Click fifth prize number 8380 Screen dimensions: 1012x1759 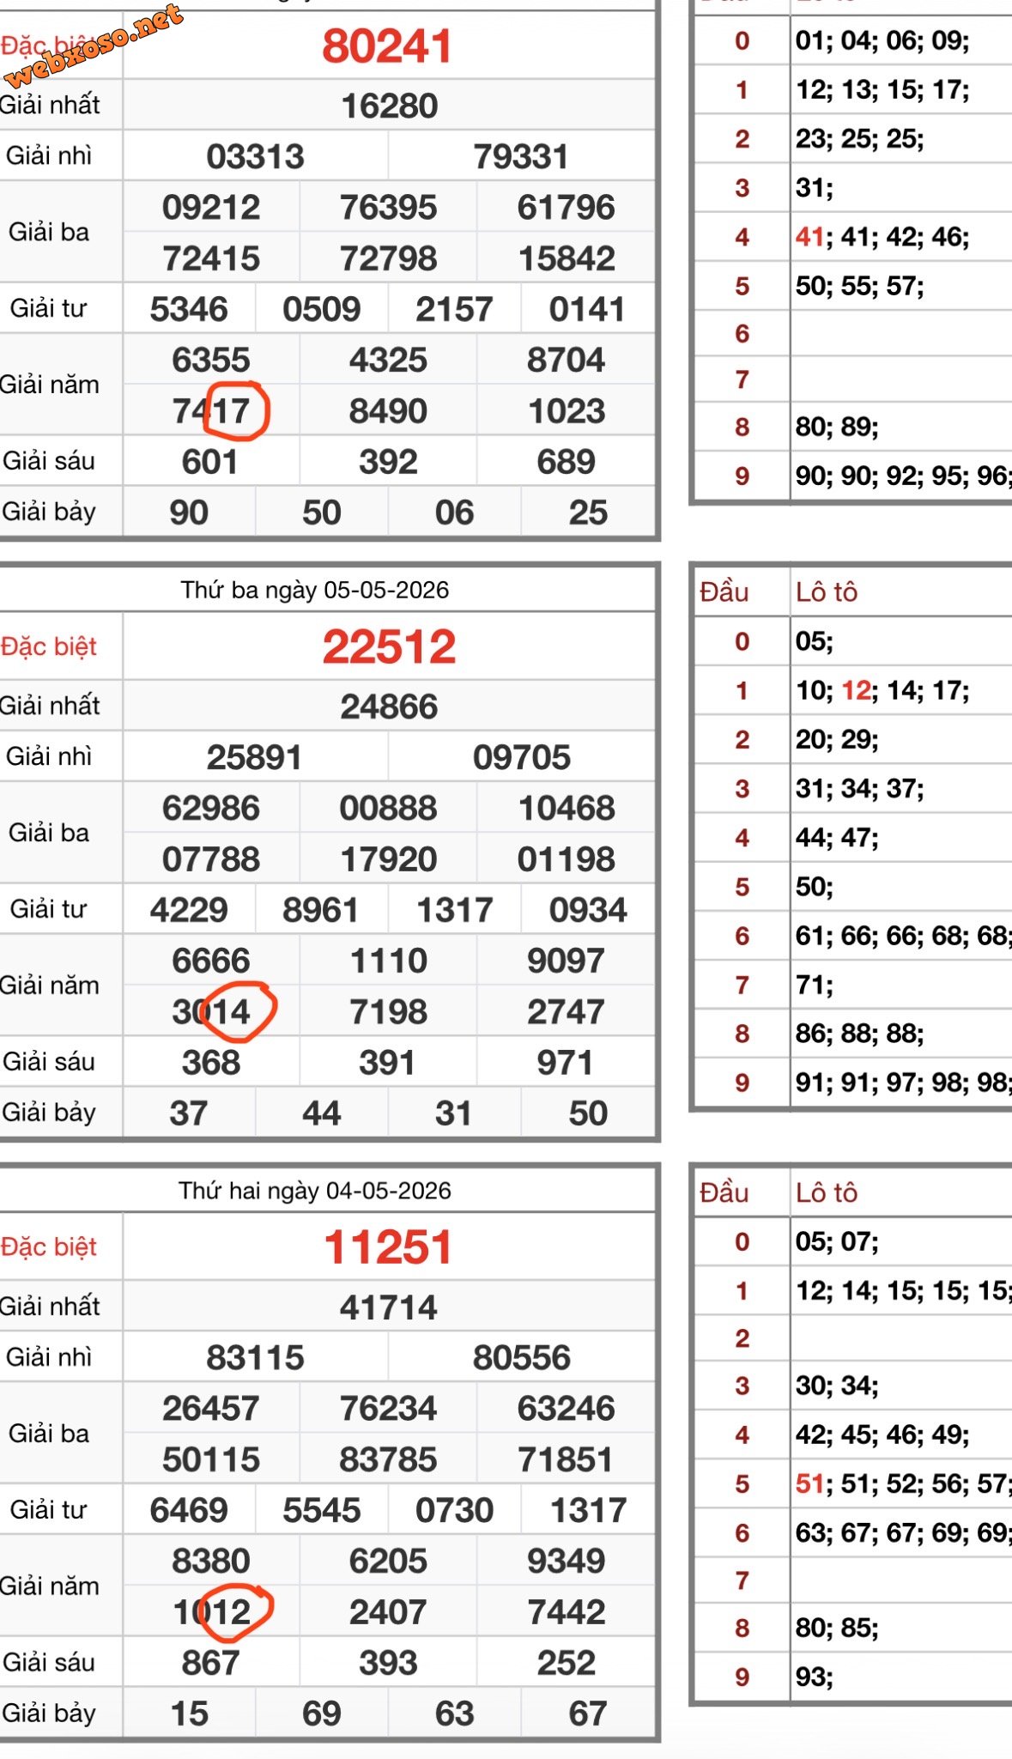click(211, 1562)
